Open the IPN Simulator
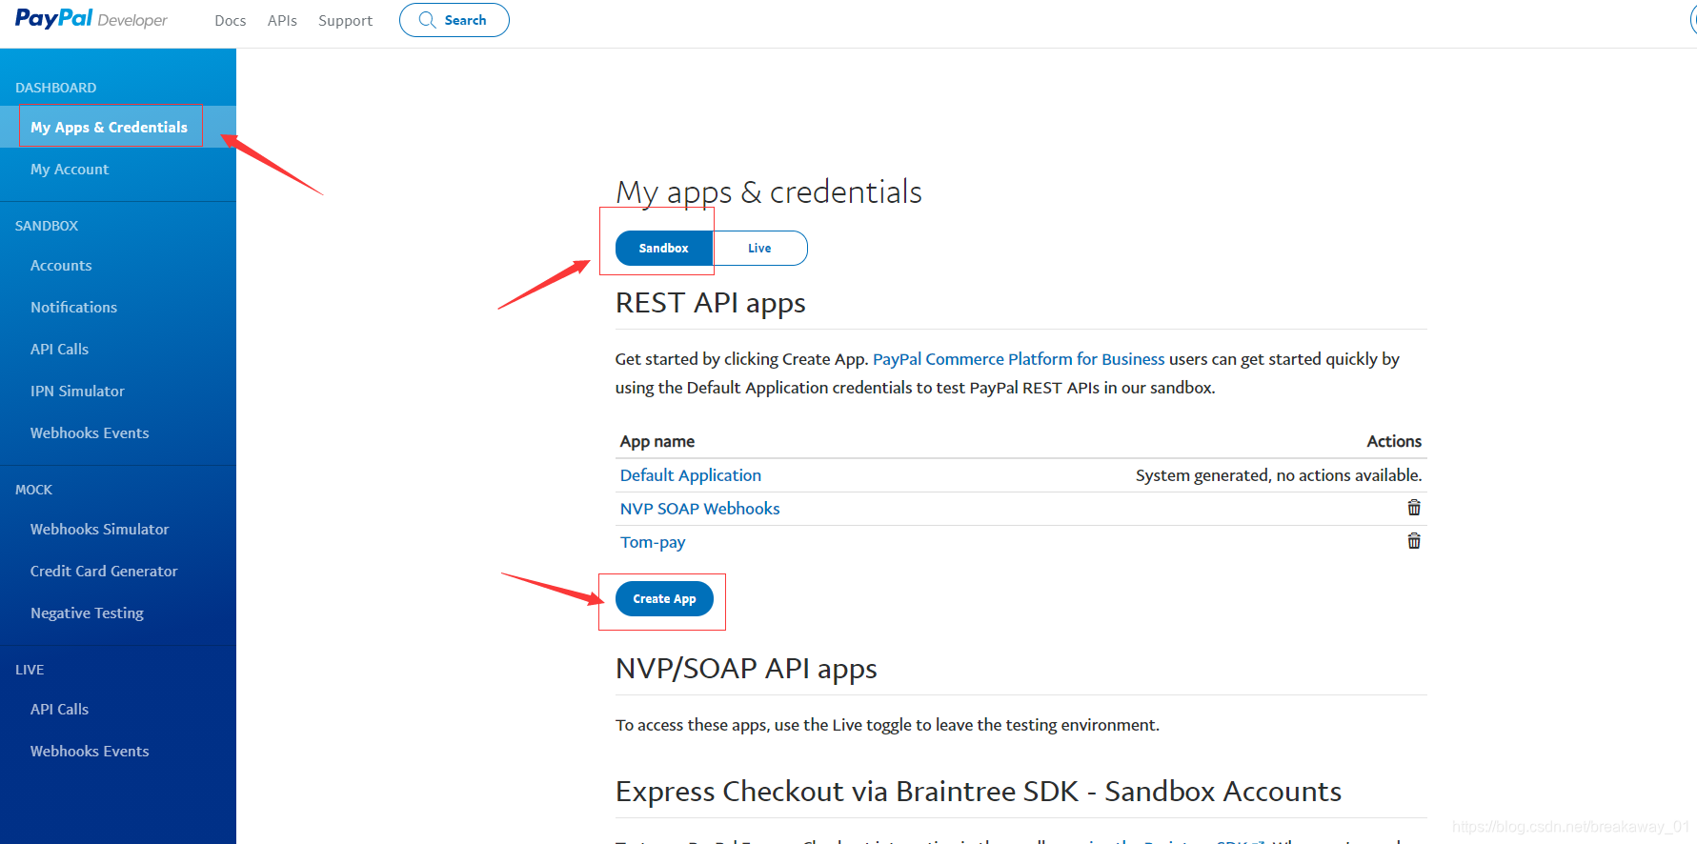Screen dimensions: 1697x844 click(x=77, y=391)
